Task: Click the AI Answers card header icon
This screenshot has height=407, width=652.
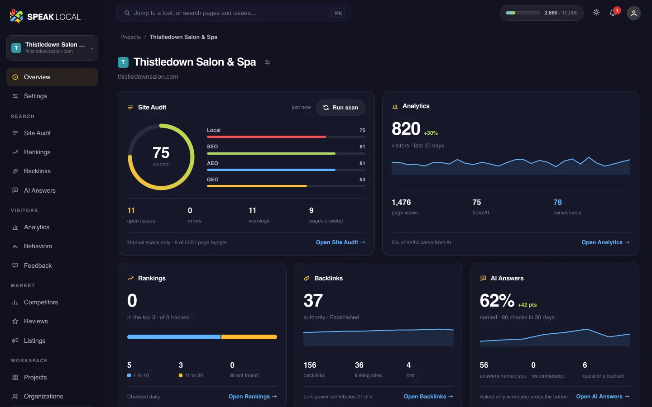Action: pyautogui.click(x=483, y=278)
